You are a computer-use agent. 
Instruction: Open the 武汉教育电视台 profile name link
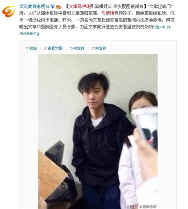click(34, 6)
